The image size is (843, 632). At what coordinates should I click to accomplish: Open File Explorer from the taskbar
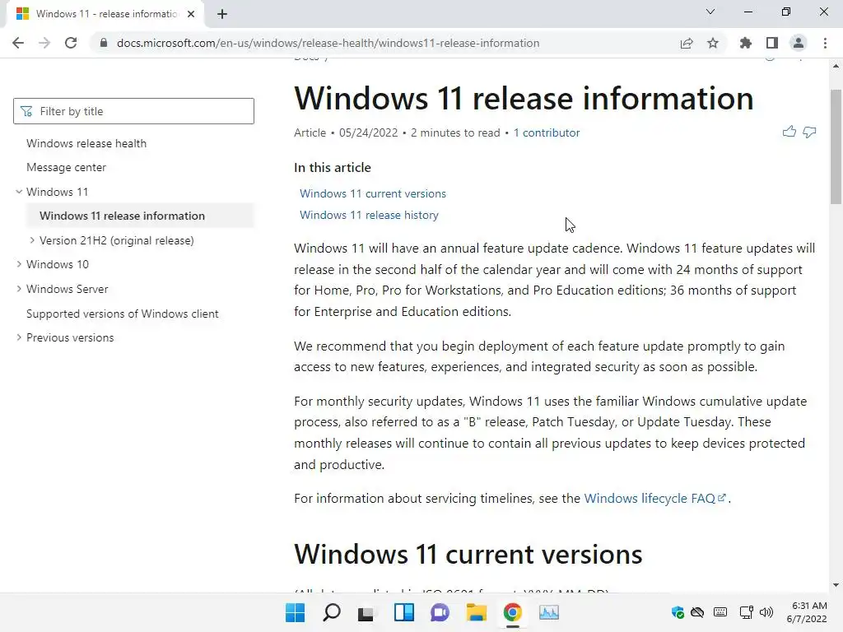(477, 612)
